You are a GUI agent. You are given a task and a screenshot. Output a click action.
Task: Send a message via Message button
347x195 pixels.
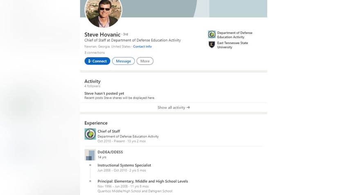tap(123, 61)
